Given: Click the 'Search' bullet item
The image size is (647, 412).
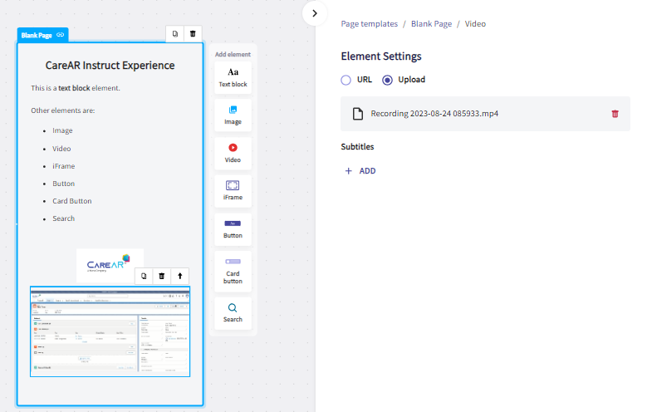Looking at the screenshot, I should [64, 218].
